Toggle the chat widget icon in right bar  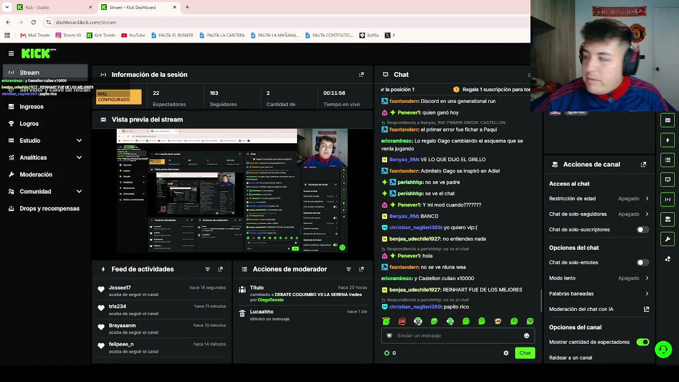[x=668, y=180]
